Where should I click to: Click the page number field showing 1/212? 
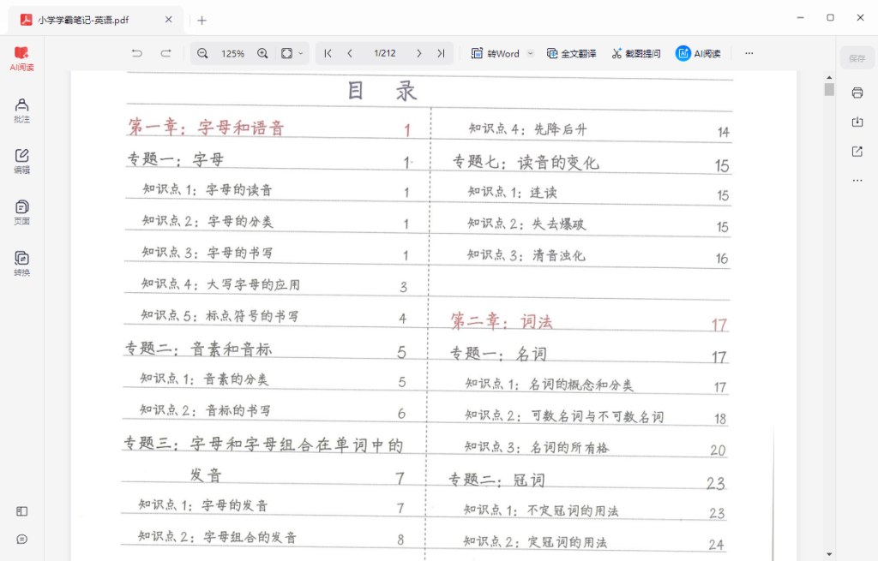tap(384, 53)
